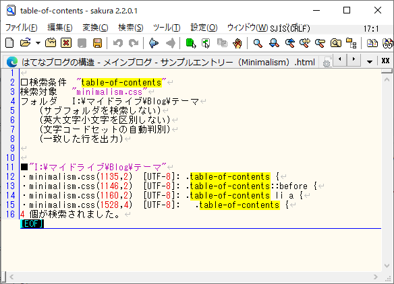Viewport: 394px width, 284px height.
Task: Click the binoculars toolbar icon
Action: coord(388,43)
